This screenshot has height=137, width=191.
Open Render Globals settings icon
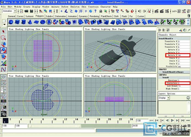coord(167,11)
